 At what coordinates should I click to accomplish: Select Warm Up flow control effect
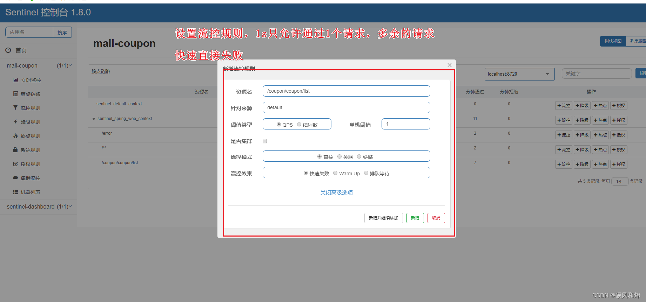pyautogui.click(x=335, y=173)
